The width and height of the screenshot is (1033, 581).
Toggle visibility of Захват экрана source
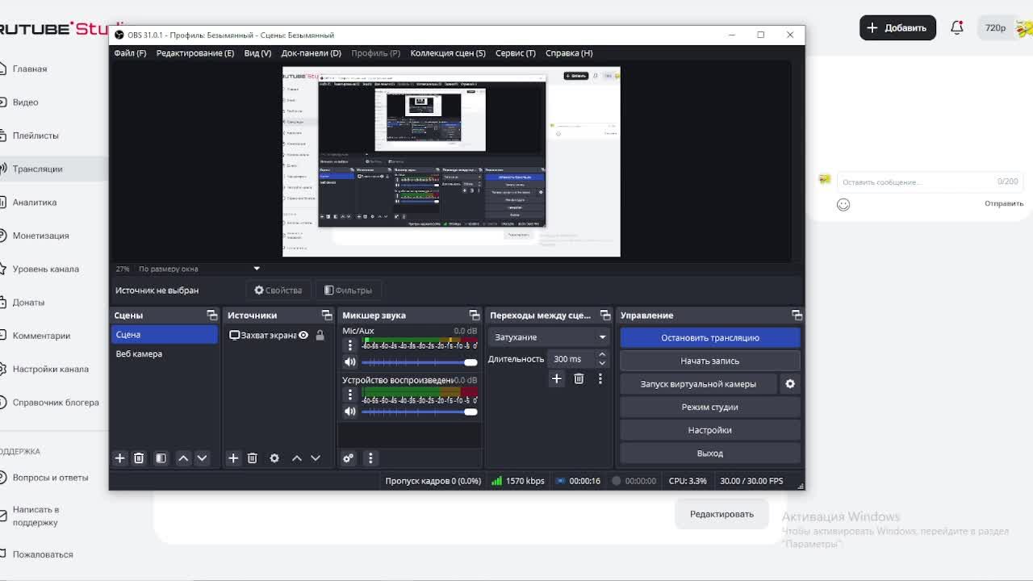click(x=303, y=335)
